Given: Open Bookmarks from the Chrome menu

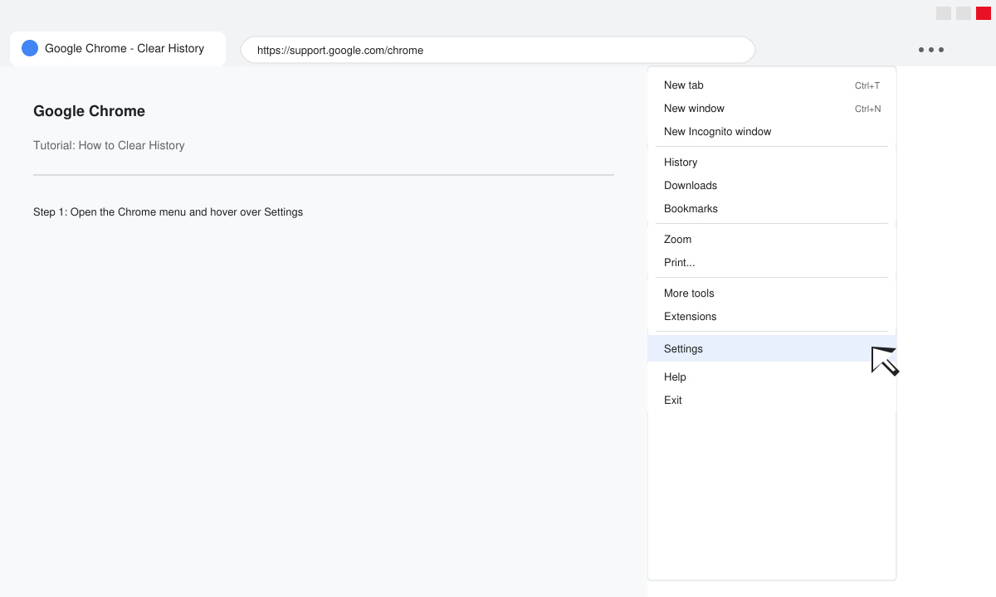Looking at the screenshot, I should [x=772, y=209].
